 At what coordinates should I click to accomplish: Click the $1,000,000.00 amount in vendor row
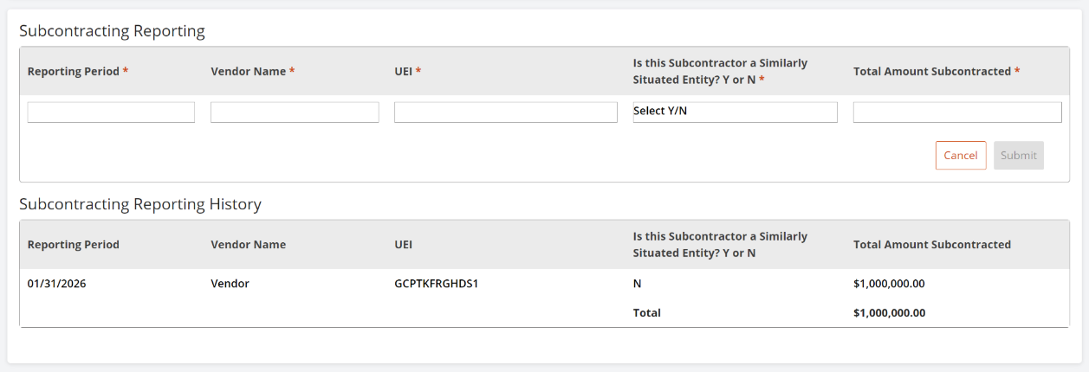coord(889,283)
